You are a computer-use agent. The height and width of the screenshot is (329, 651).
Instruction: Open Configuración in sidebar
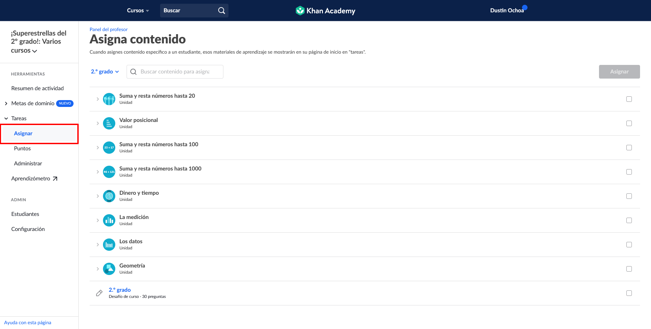(x=28, y=229)
